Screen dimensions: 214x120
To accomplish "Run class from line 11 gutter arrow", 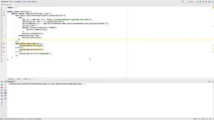I will coord(4,12).
